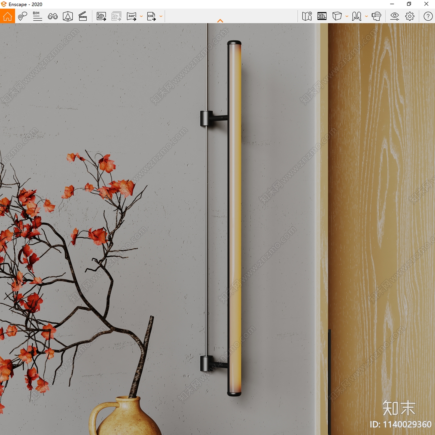Image resolution: width=435 pixels, height=435 pixels.
Task: Minimize the Enscape window
Action: [392, 4]
